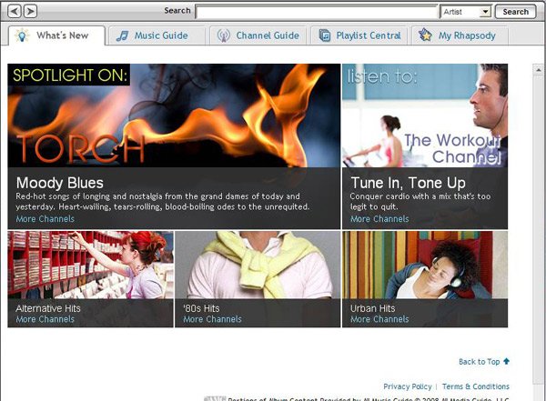Open the Privacy Policy link

coord(408,386)
